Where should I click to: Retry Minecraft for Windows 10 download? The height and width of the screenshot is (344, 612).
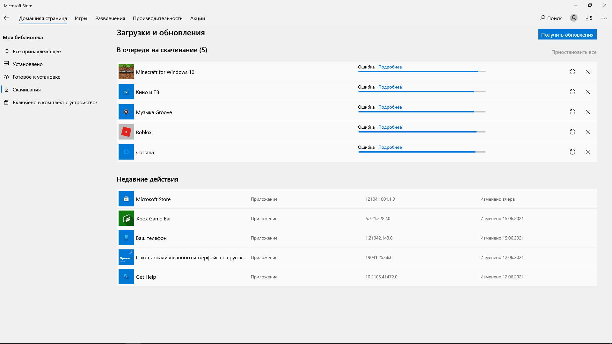pyautogui.click(x=572, y=72)
